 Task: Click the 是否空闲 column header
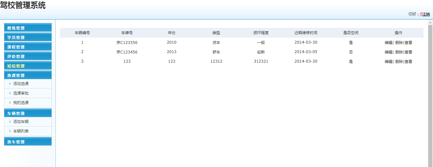click(x=351, y=33)
